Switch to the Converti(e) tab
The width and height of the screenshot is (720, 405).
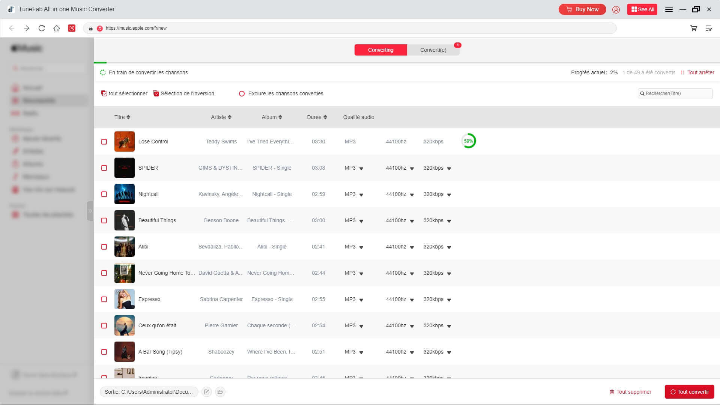[x=433, y=50]
